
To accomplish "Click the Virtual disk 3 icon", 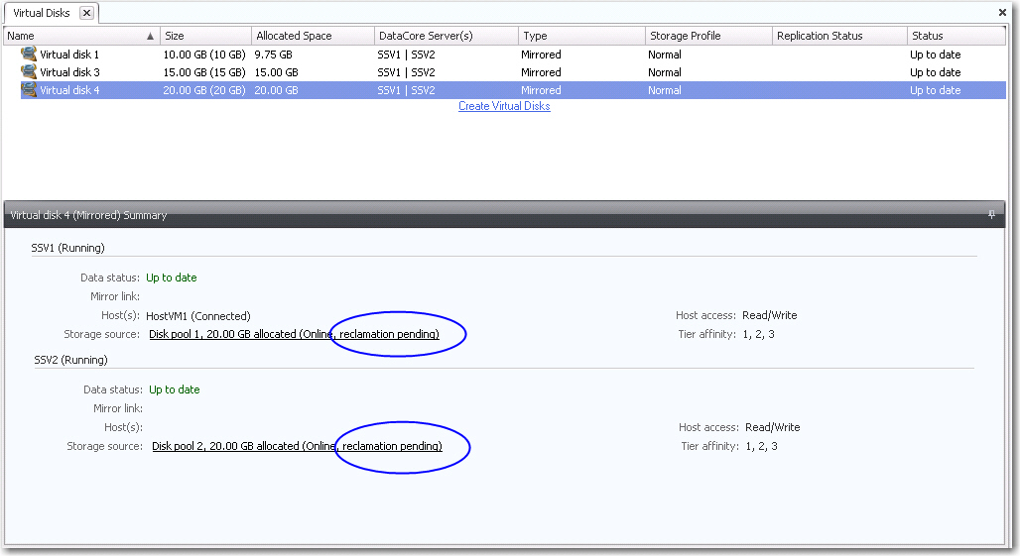I will tap(28, 72).
